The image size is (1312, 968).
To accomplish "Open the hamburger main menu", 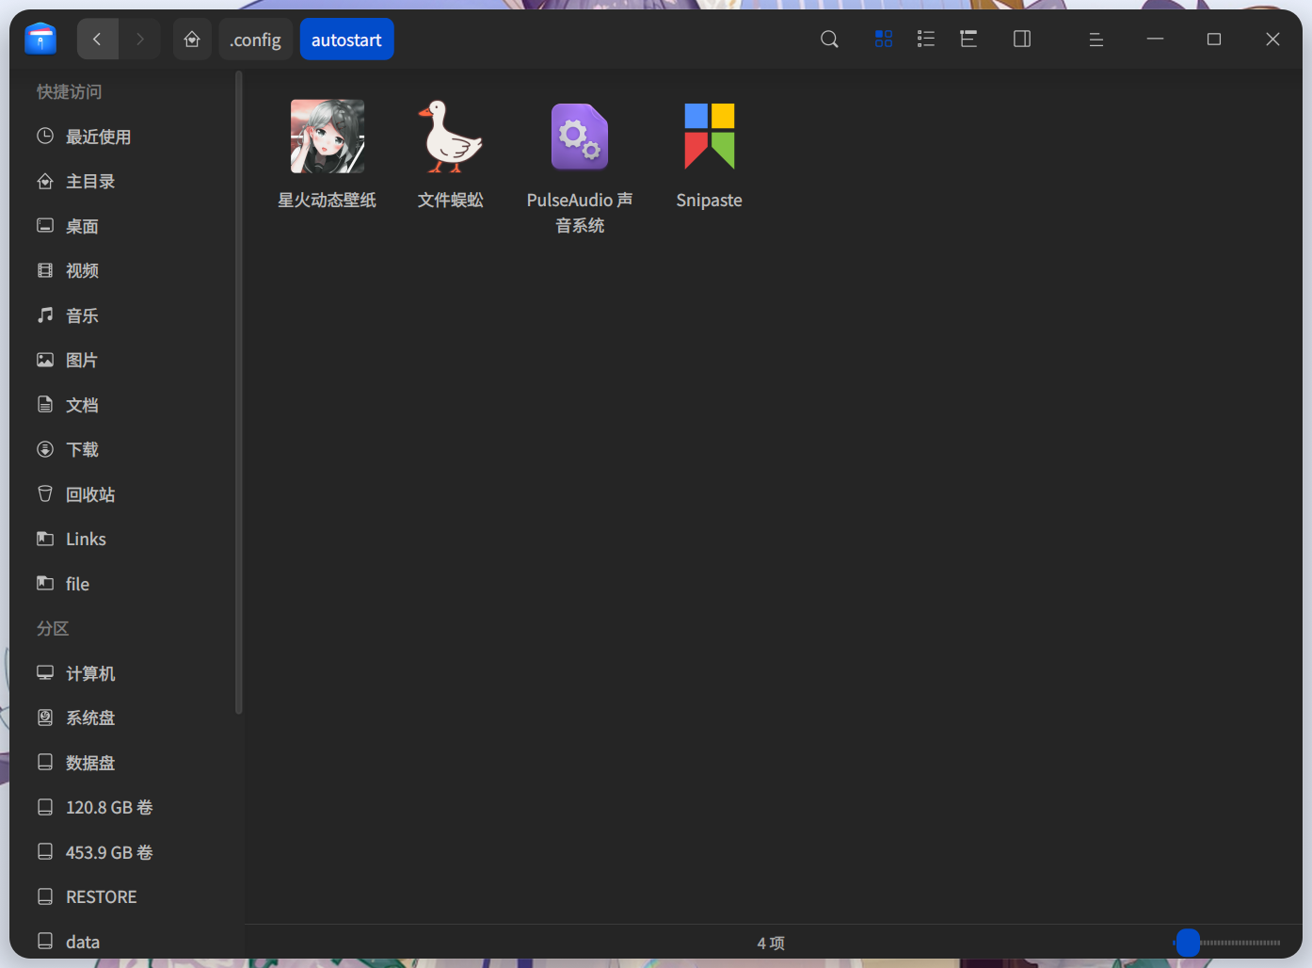I will pyautogui.click(x=1096, y=40).
